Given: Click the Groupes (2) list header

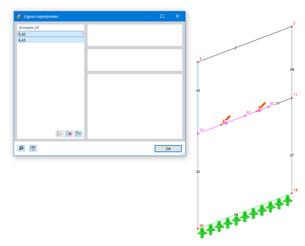Looking at the screenshot, I should (29, 27).
